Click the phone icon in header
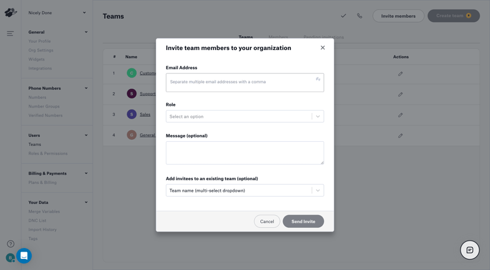This screenshot has width=490, height=270. tap(360, 16)
